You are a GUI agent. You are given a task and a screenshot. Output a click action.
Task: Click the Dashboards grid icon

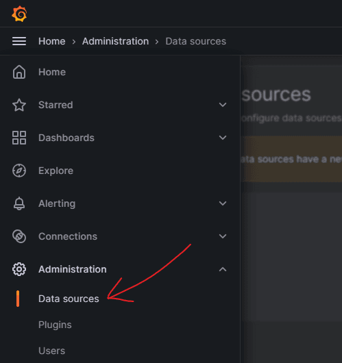pos(19,138)
